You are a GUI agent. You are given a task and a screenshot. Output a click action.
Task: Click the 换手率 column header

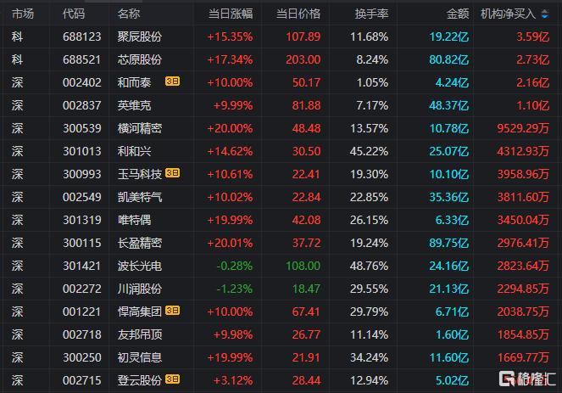coord(371,14)
